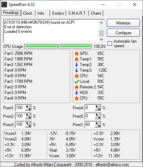The height and width of the screenshot is (167, 143).
Task: Click the +12V 11,30V reading
Action: 107,156
